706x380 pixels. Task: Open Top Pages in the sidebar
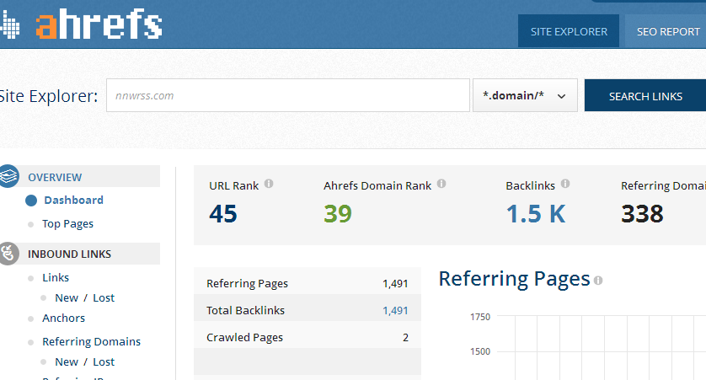point(68,224)
